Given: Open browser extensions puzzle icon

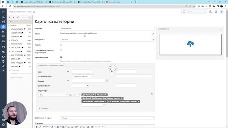Looking at the screenshot, I should [214, 6].
